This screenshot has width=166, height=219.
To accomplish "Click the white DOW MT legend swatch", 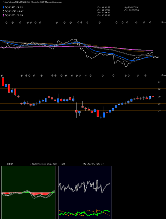I will (x=3, y=12).
